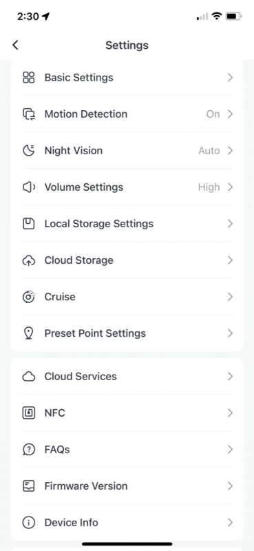Tap the Night Vision moon icon
The width and height of the screenshot is (254, 551).
coord(28,150)
